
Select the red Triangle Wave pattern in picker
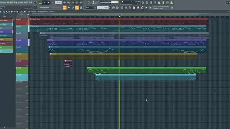click(6, 20)
